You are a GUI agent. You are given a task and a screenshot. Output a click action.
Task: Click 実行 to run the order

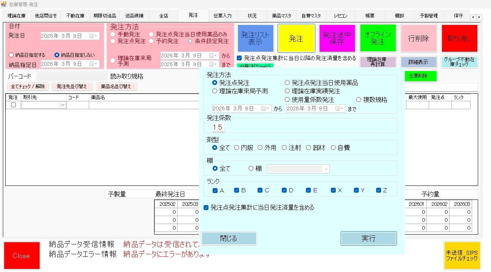368,238
